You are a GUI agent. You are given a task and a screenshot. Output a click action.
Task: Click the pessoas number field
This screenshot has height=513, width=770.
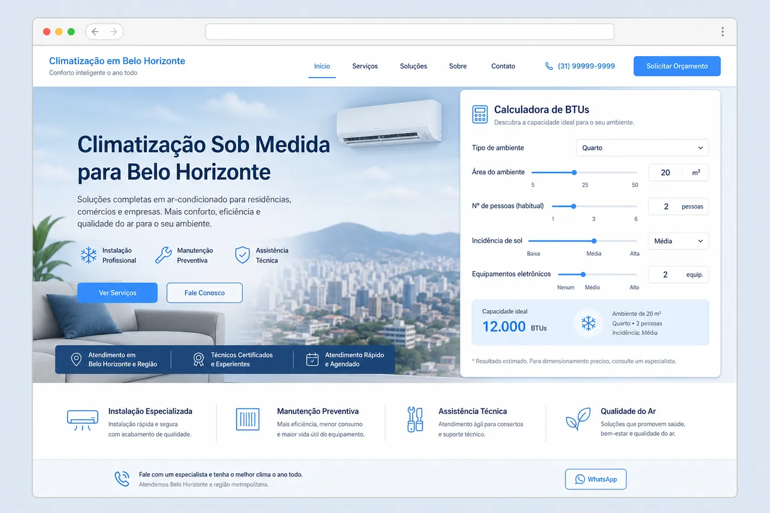point(678,207)
